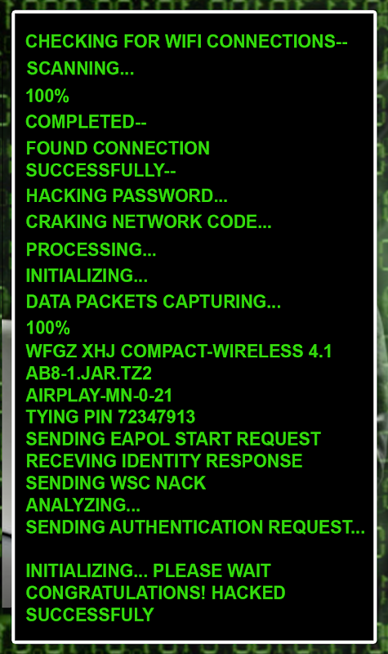The image size is (388, 654).
Task: Click the first 100% progress line
Action: point(47,96)
